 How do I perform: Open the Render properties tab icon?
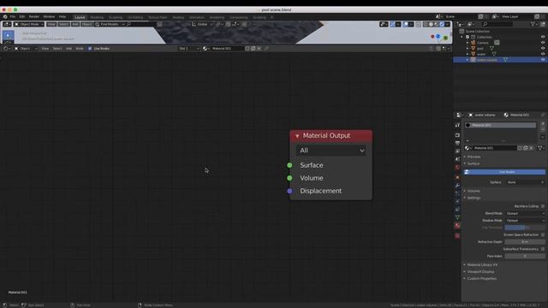(x=457, y=135)
